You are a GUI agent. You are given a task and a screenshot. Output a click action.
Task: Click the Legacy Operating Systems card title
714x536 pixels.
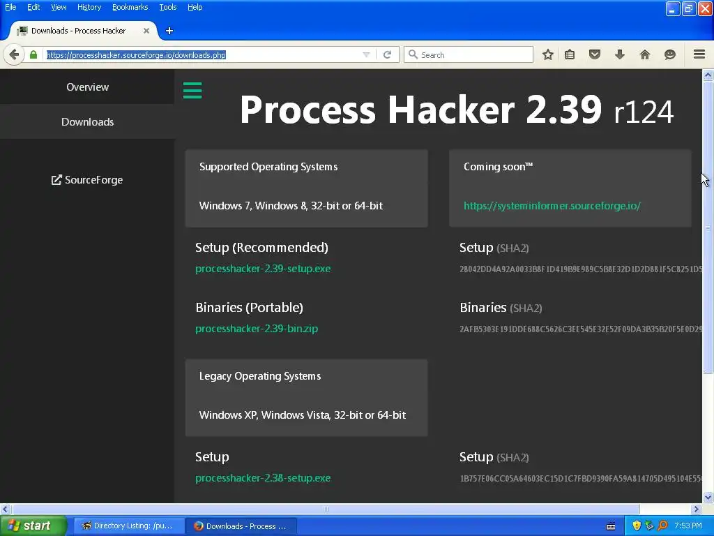click(260, 376)
